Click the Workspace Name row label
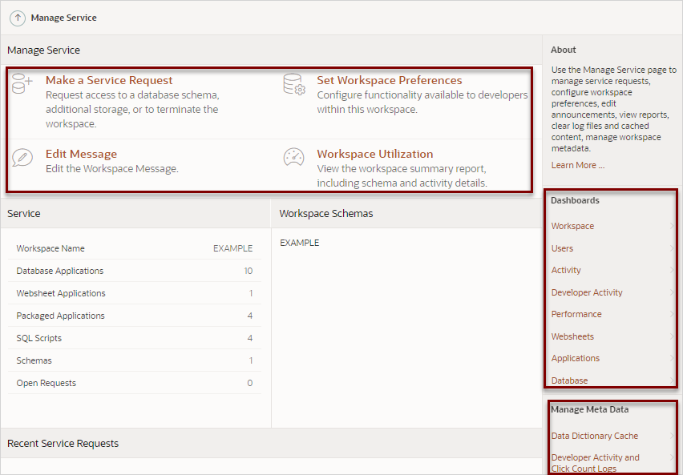 [x=51, y=248]
